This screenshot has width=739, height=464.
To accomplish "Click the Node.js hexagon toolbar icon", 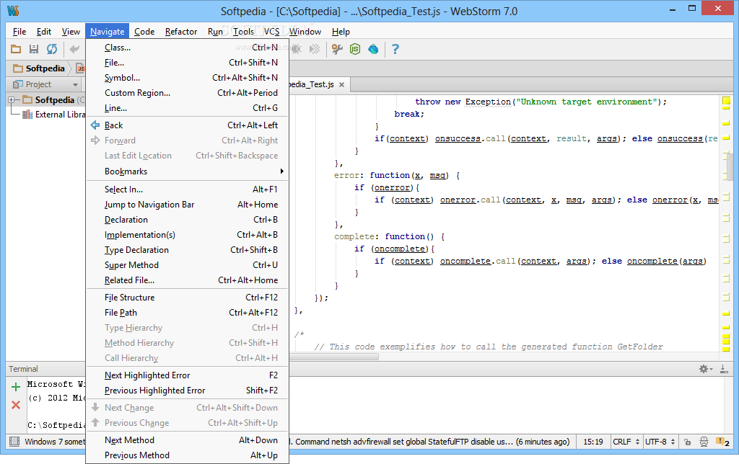I will tap(355, 49).
